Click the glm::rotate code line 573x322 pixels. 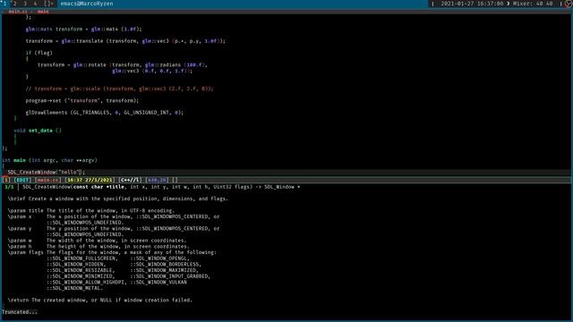coord(123,64)
